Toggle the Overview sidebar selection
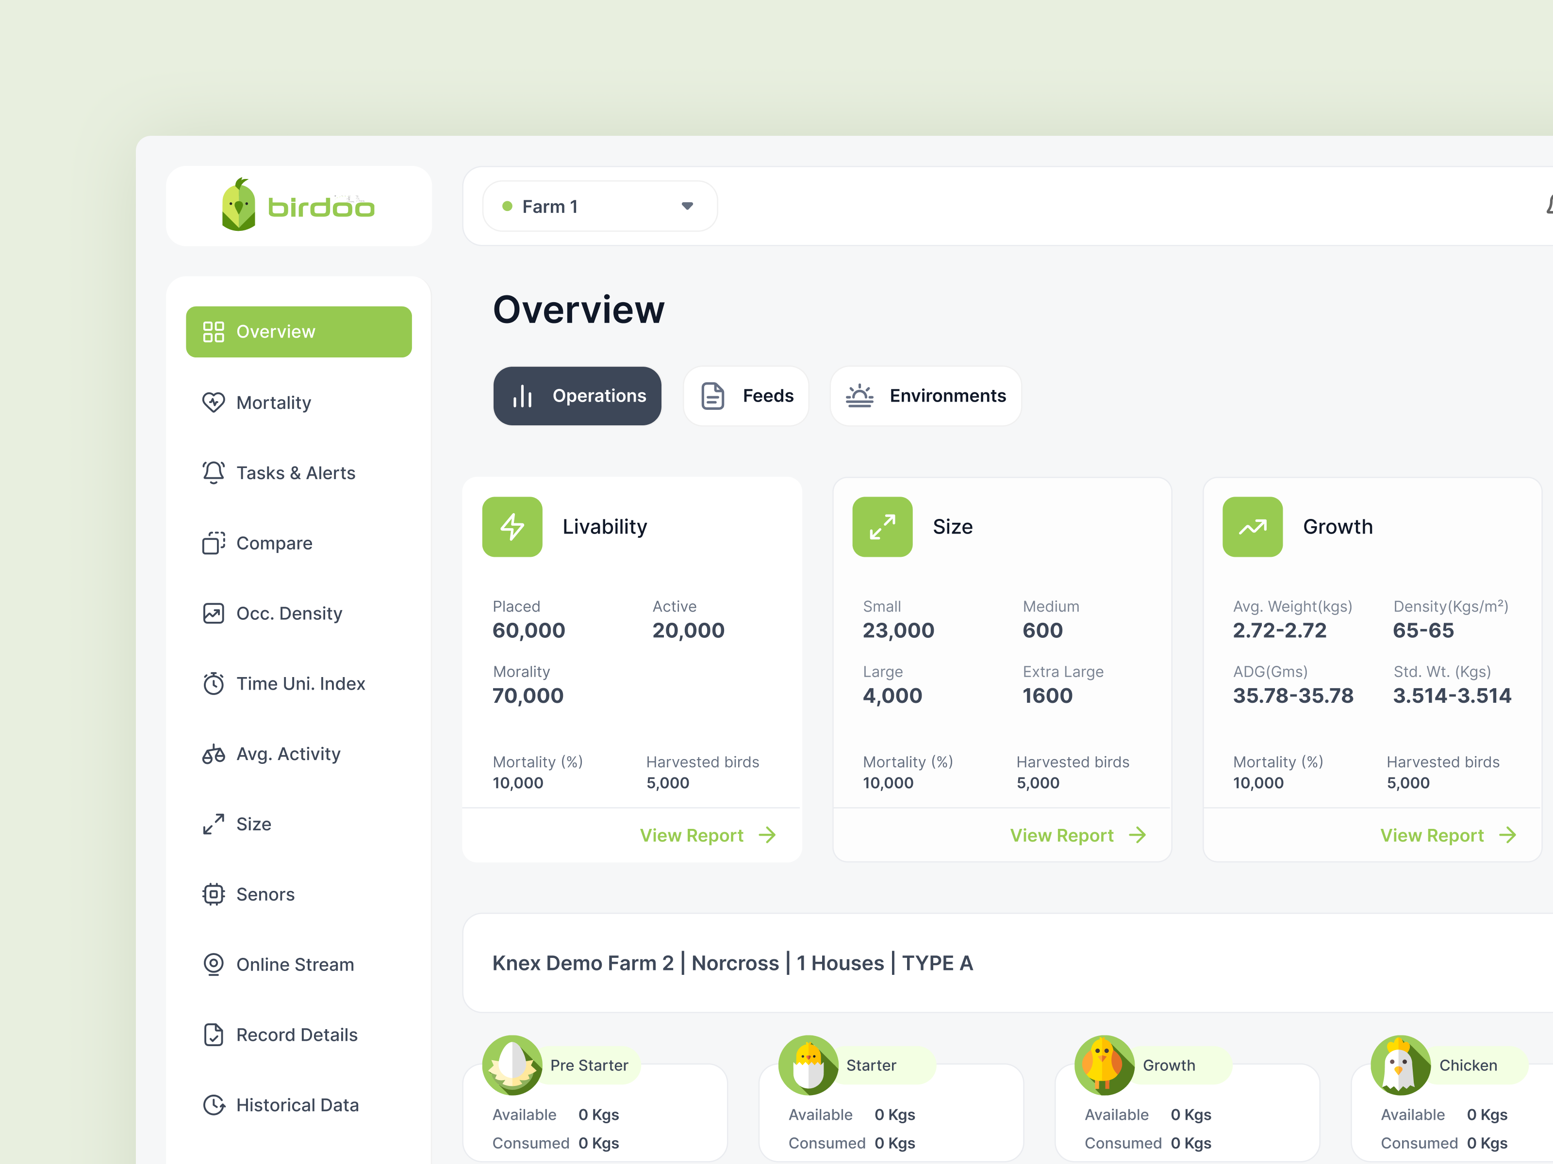The height and width of the screenshot is (1164, 1553). [298, 331]
